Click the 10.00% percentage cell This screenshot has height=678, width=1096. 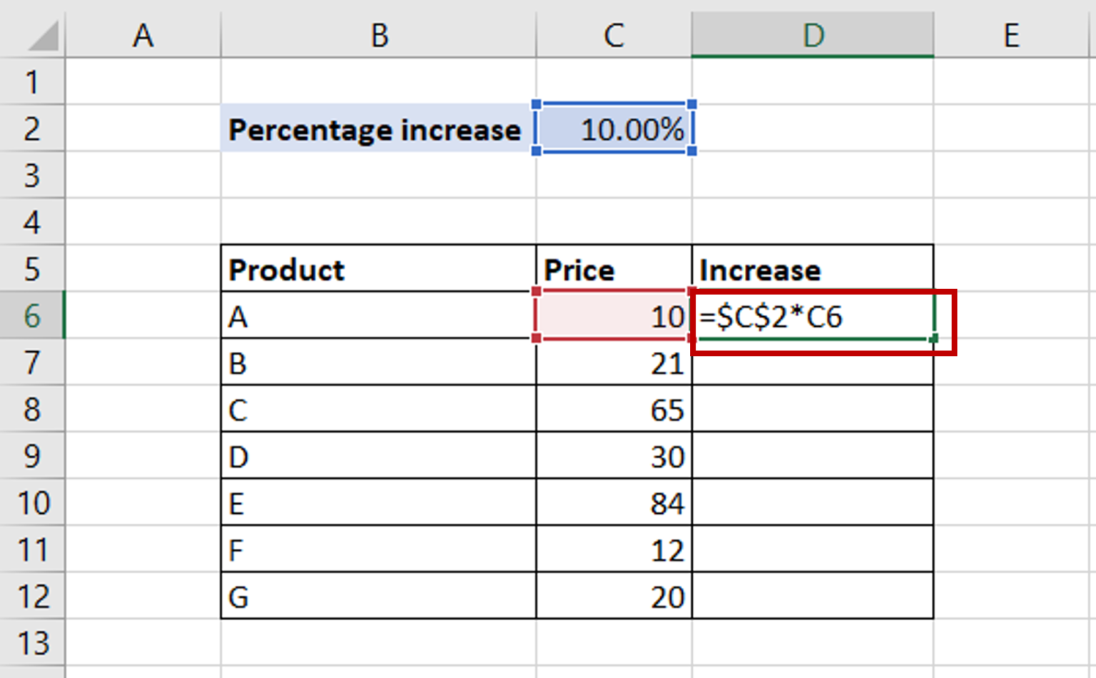pos(614,129)
